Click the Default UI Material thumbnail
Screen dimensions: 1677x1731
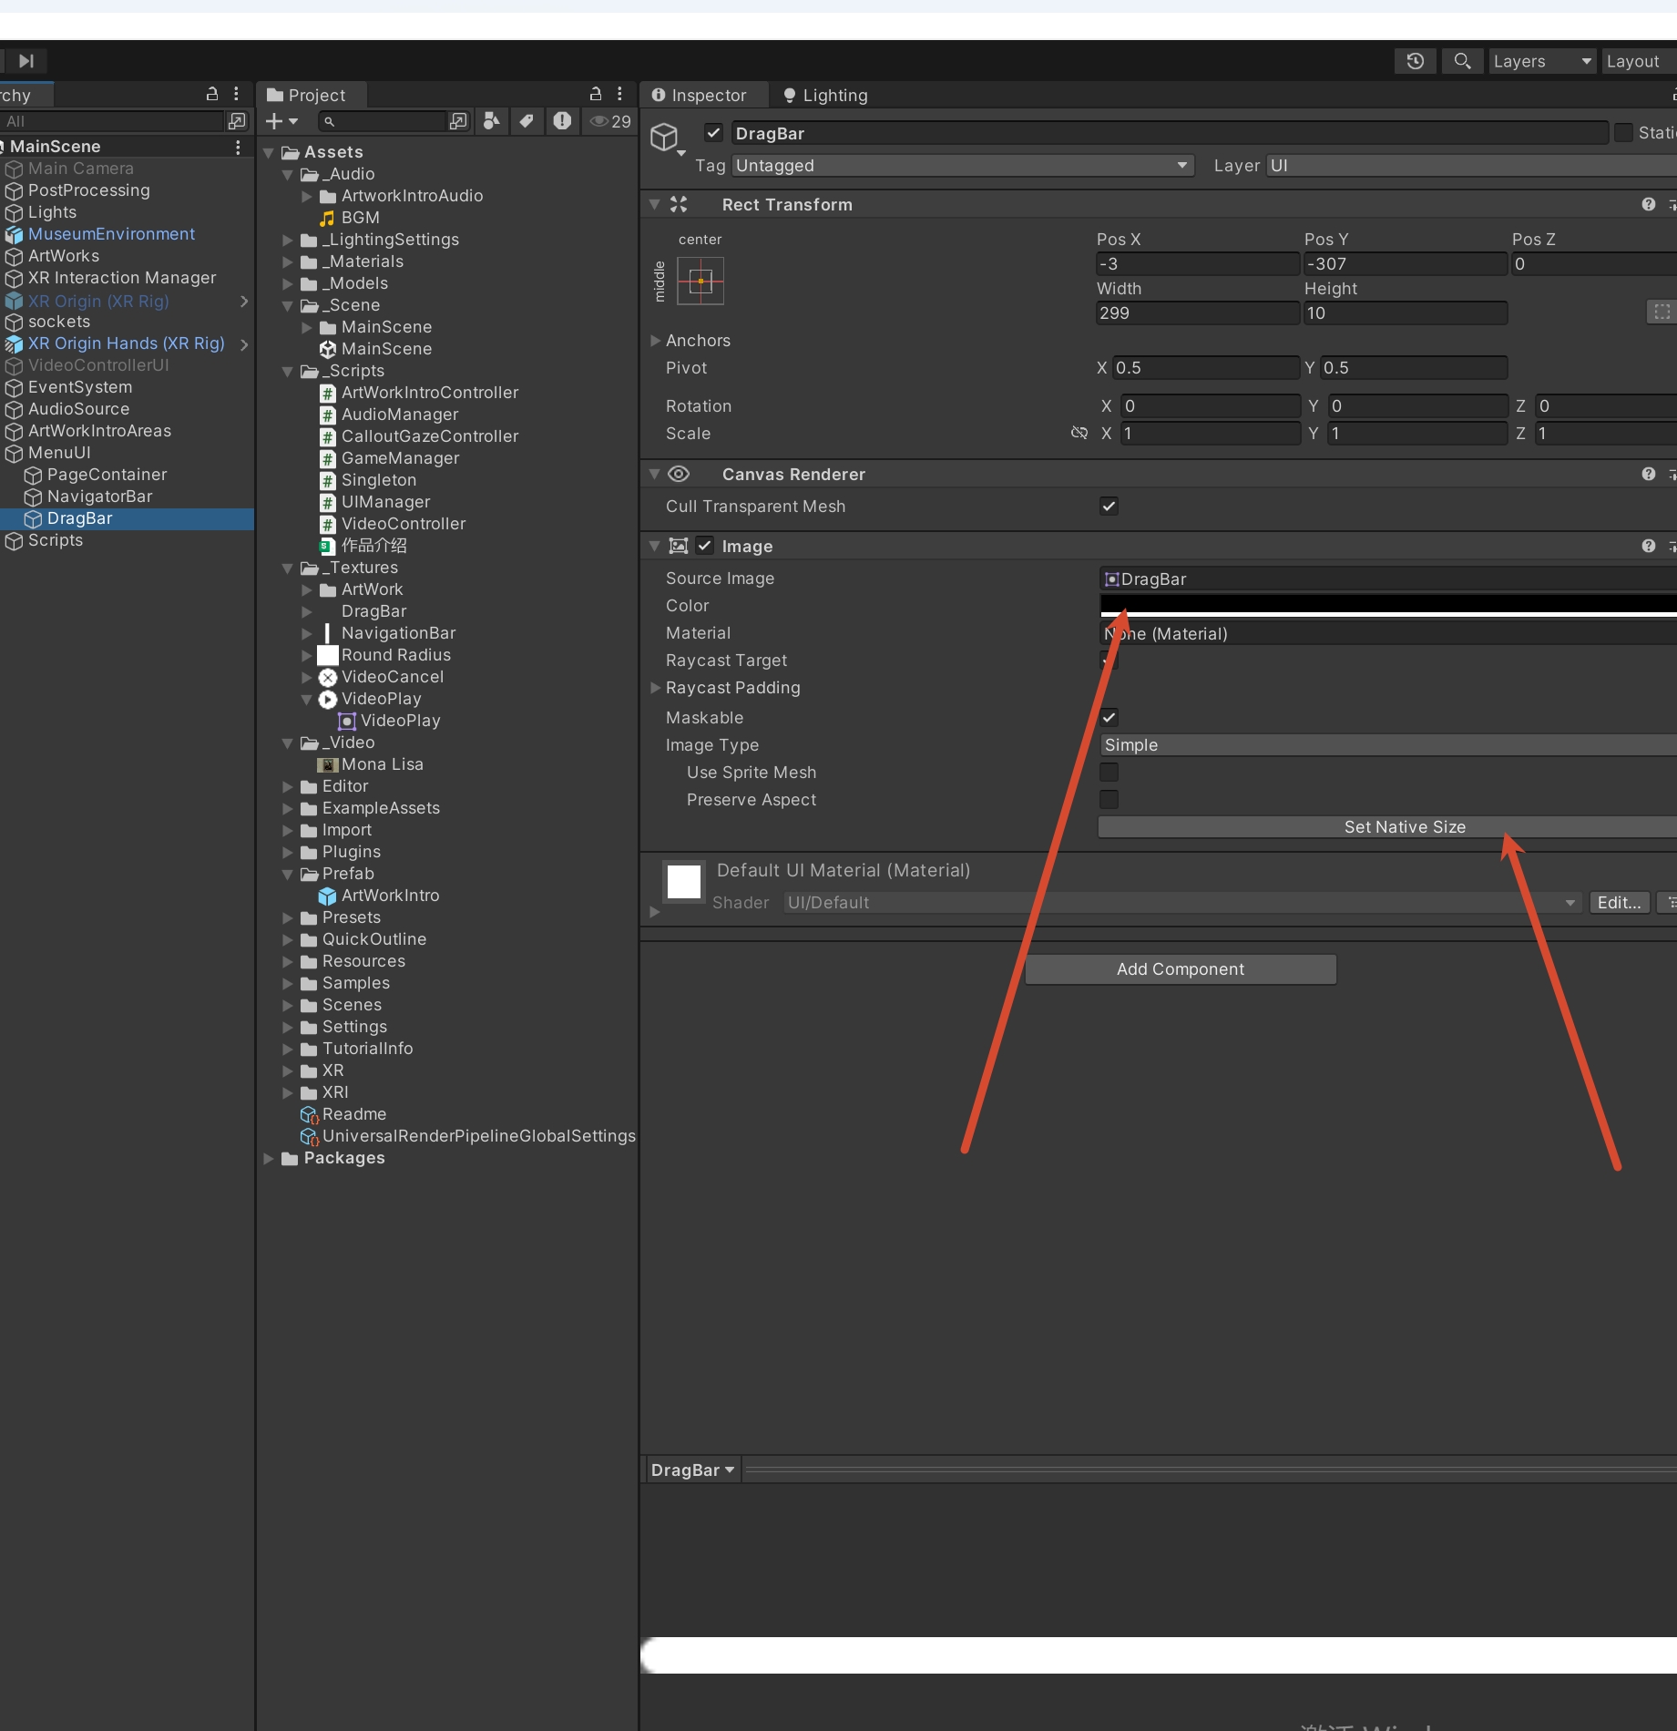684,882
